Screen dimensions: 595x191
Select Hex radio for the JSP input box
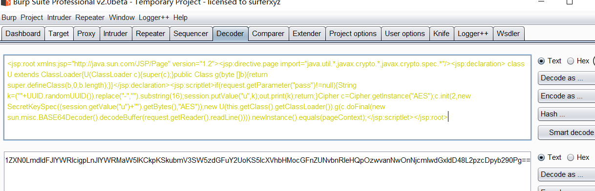tap(571, 61)
